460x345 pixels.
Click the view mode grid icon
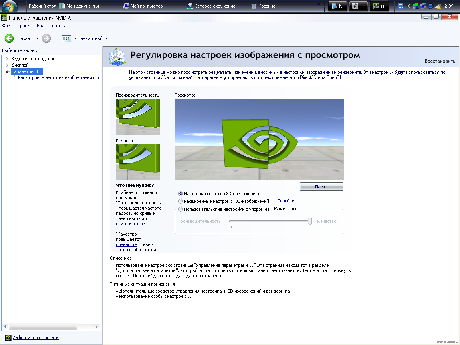pyautogui.click(x=67, y=38)
